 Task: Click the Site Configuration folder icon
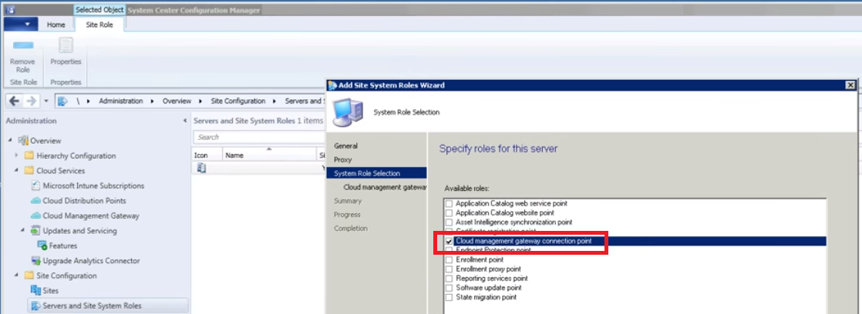point(29,276)
